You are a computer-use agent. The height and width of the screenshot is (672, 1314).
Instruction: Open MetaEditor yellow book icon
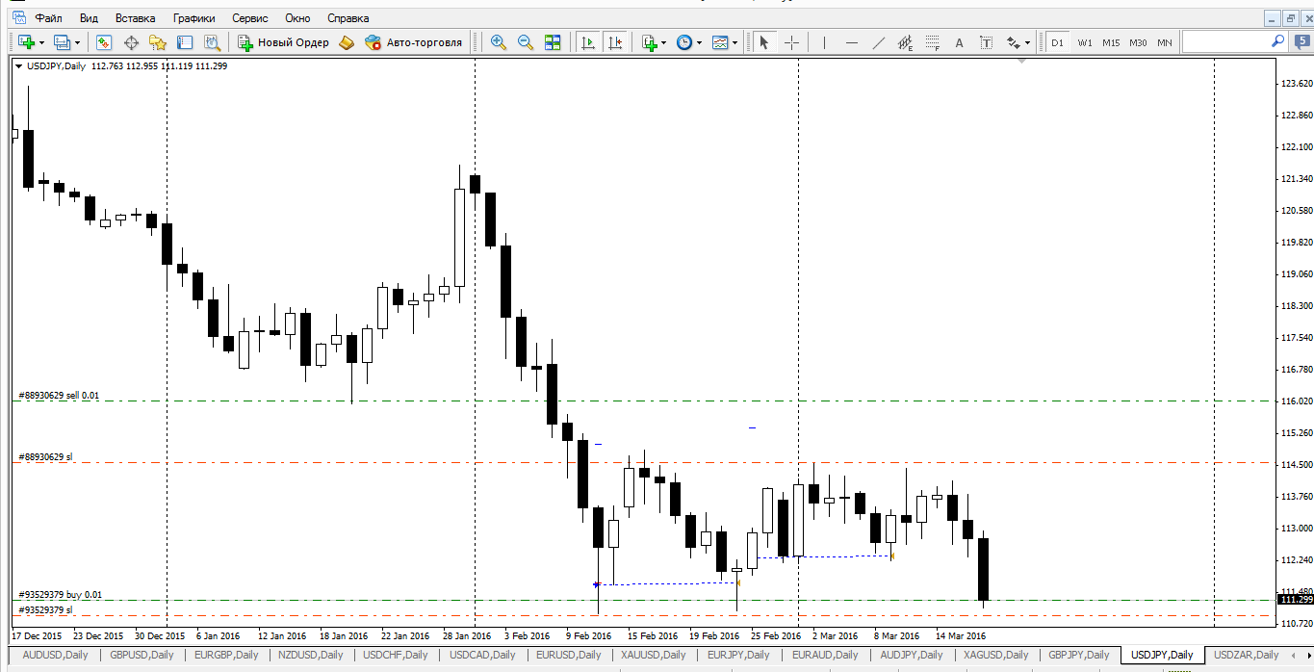347,42
